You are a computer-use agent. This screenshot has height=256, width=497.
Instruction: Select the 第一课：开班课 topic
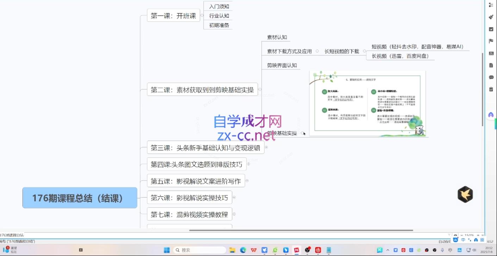173,16
